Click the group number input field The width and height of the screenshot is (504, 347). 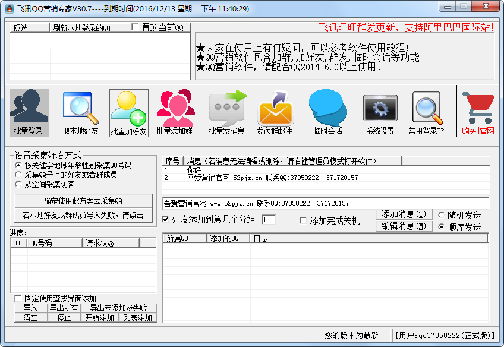click(268, 220)
